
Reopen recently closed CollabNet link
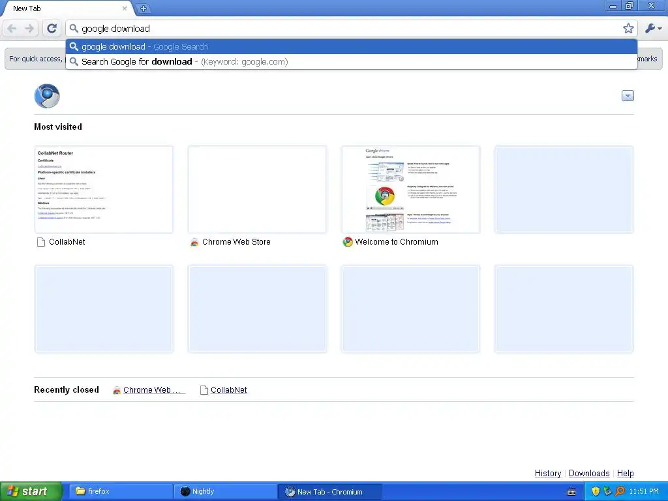click(x=229, y=390)
